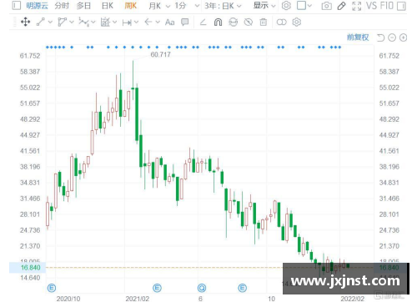
Task: Click the left-axis 61.752 price label
Action: [x=30, y=56]
